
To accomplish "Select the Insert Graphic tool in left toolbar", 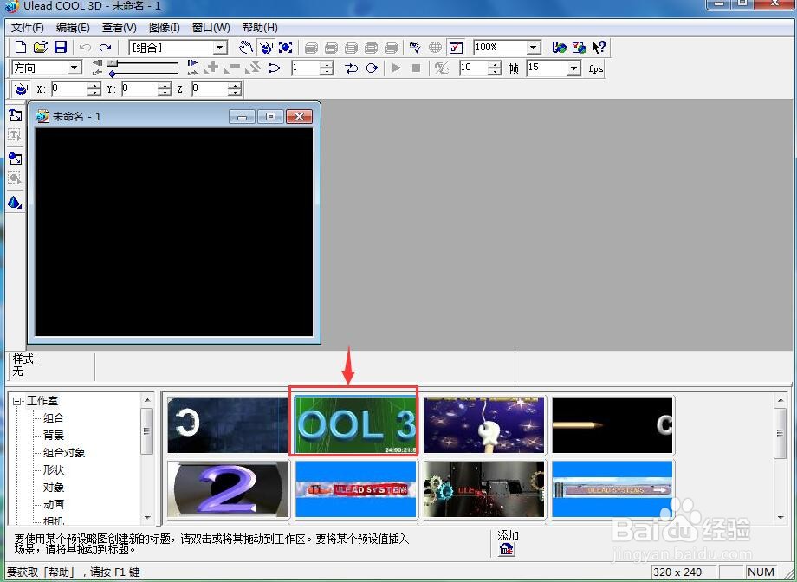I will click(x=16, y=158).
